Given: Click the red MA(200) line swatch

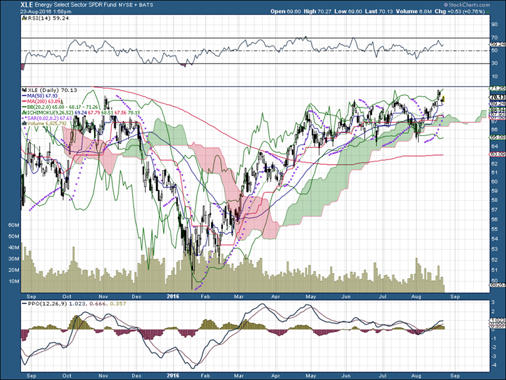Looking at the screenshot, I should [24, 102].
